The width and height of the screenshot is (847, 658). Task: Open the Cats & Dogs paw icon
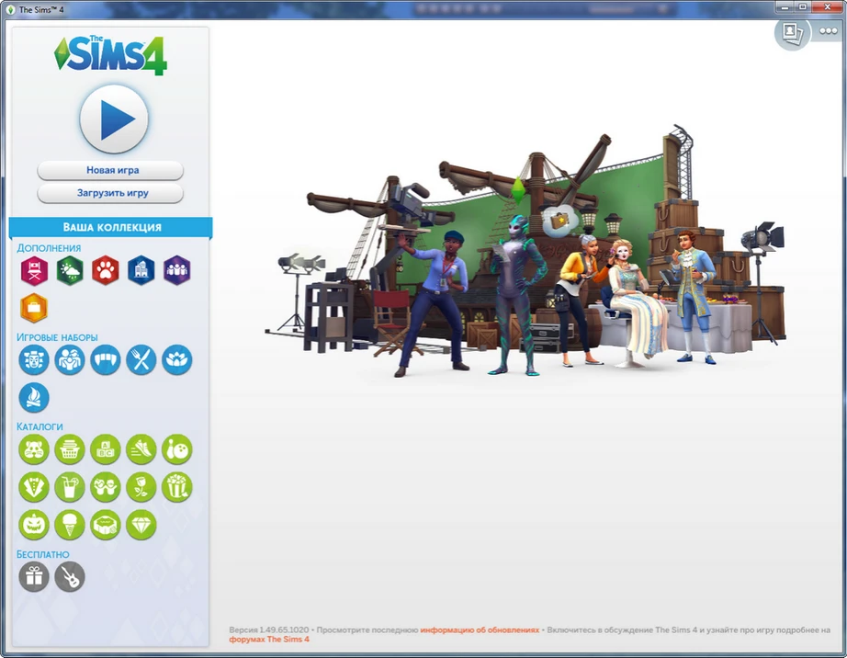(106, 271)
